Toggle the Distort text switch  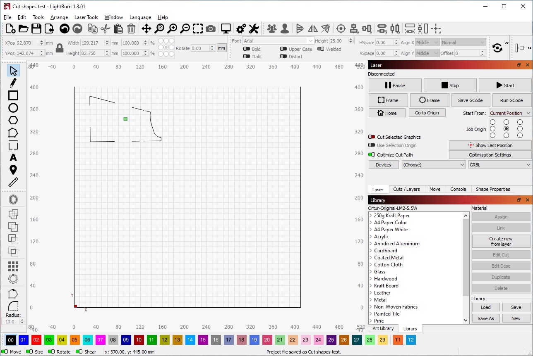click(283, 57)
